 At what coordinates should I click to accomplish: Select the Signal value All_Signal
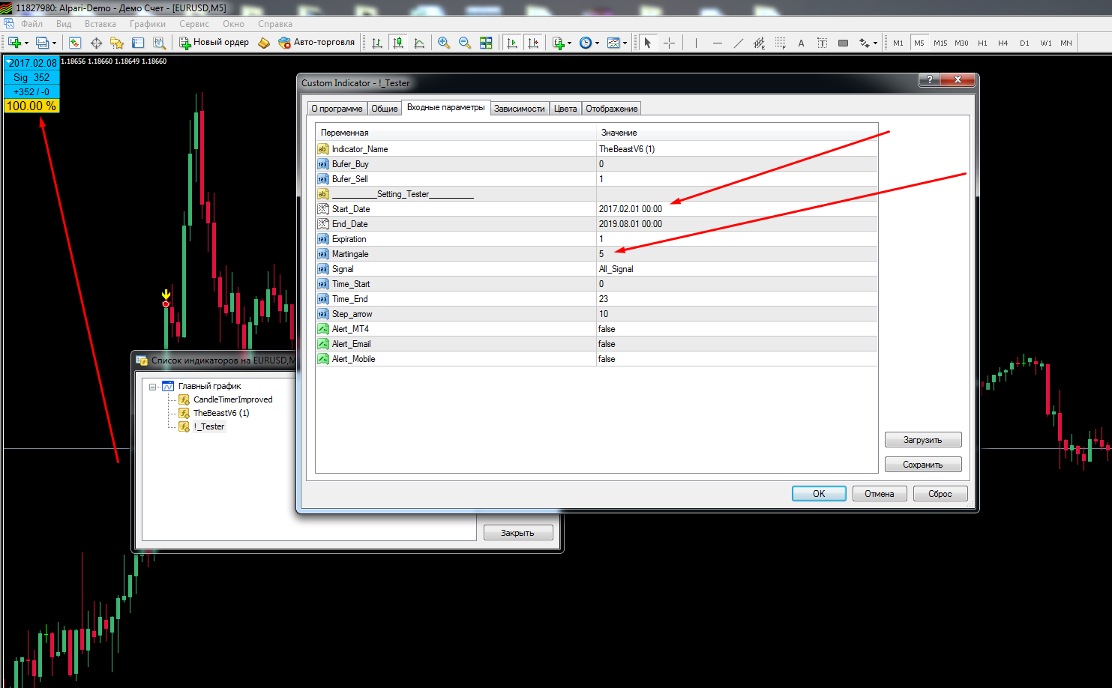coord(616,269)
